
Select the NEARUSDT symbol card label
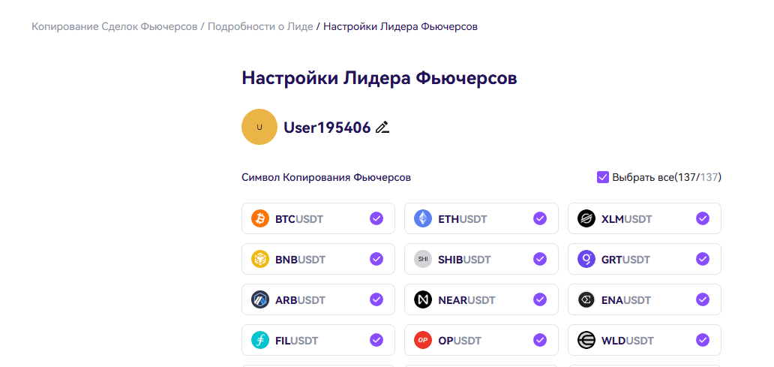point(466,300)
